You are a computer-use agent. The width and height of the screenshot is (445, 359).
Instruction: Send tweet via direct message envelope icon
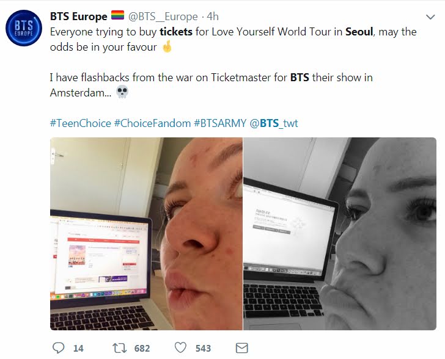[x=242, y=348]
